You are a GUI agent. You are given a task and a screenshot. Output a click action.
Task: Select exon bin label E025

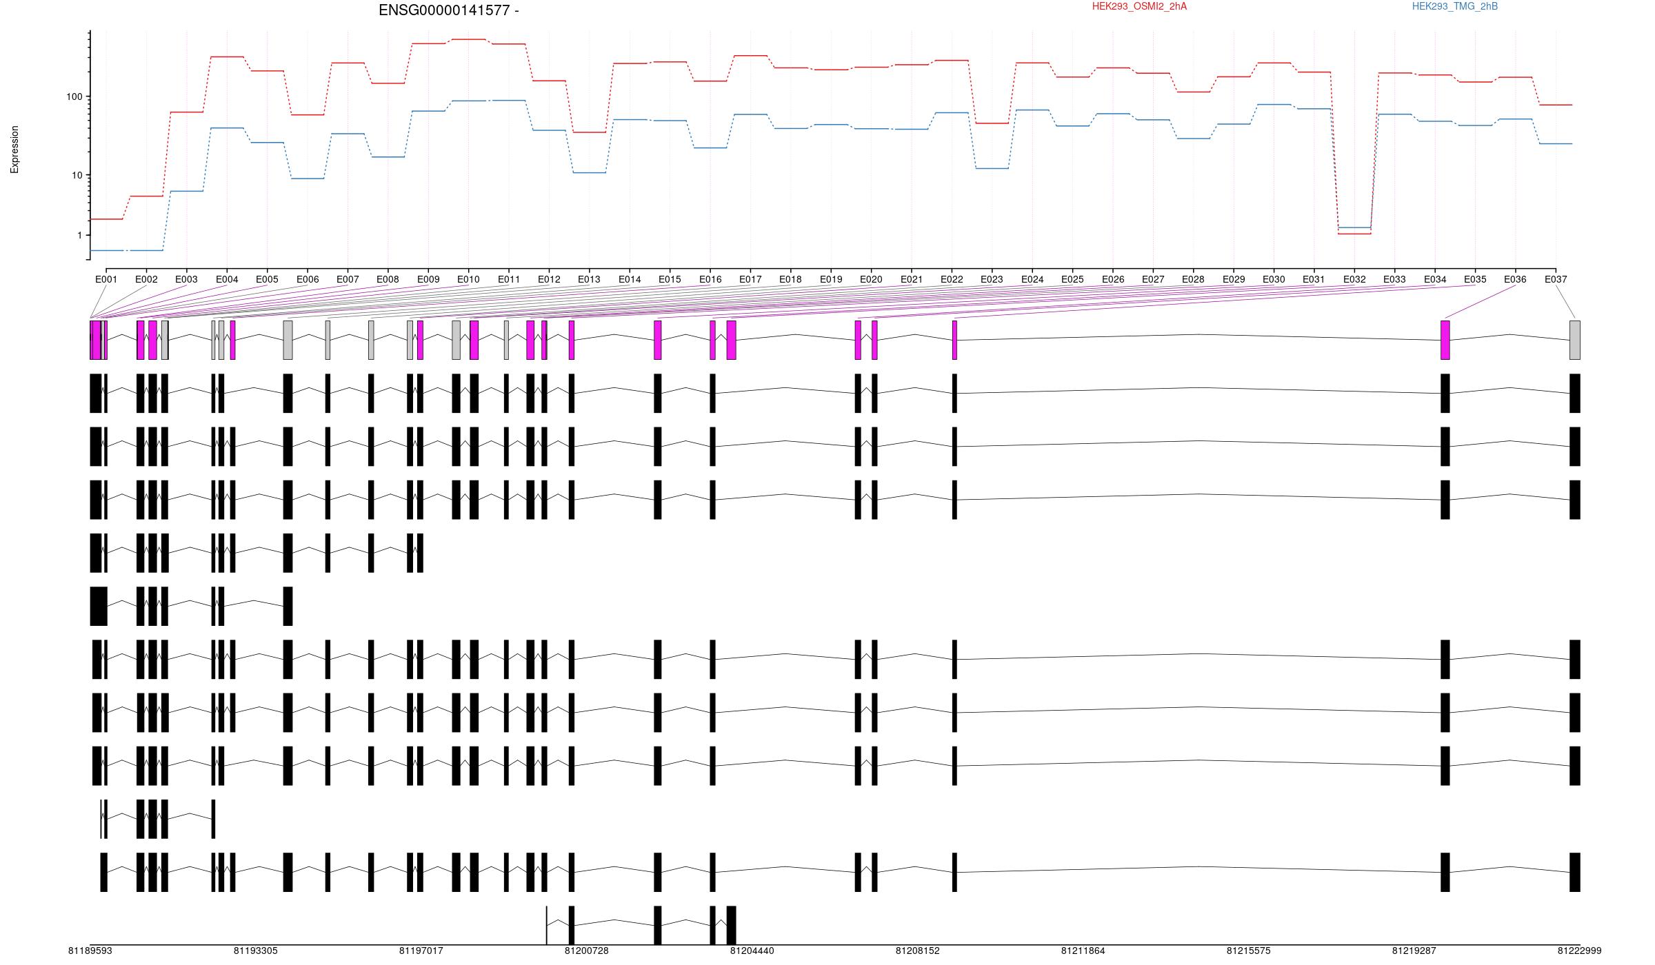coord(1072,279)
